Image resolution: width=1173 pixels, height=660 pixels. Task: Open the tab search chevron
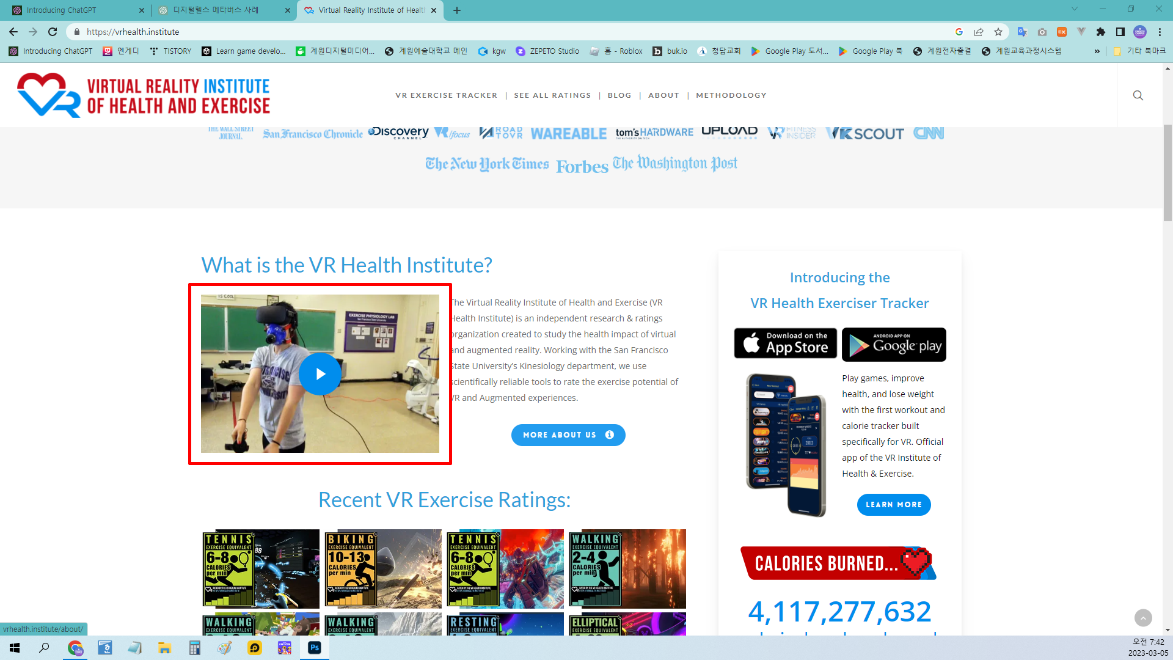tap(1075, 9)
